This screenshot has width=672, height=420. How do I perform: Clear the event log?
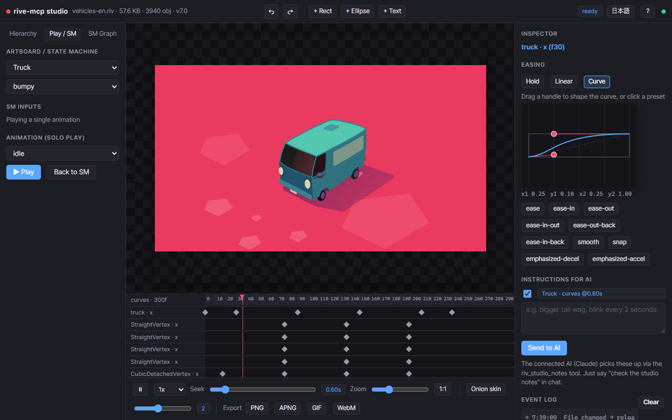click(651, 402)
